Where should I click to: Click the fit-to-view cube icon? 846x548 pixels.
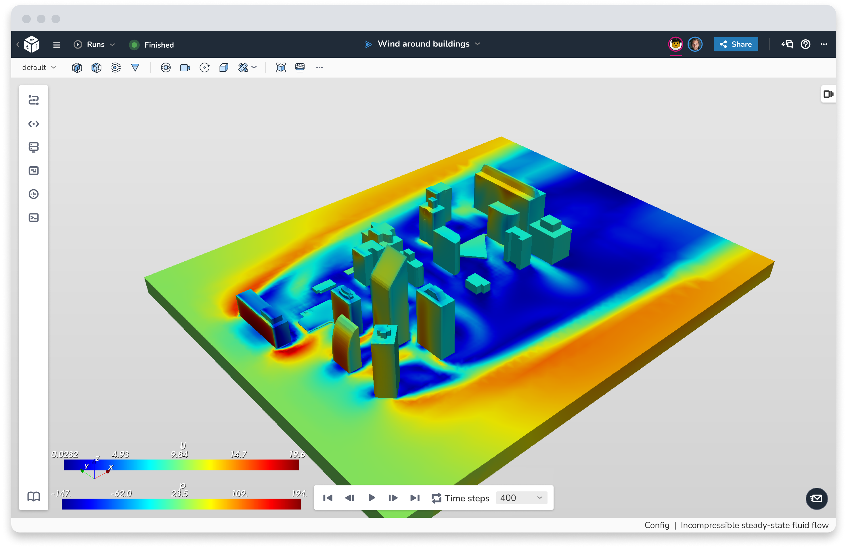tap(280, 67)
